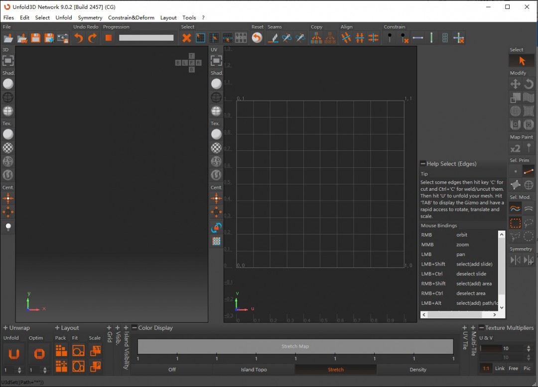Select Edges primitive selection mode

[529, 171]
